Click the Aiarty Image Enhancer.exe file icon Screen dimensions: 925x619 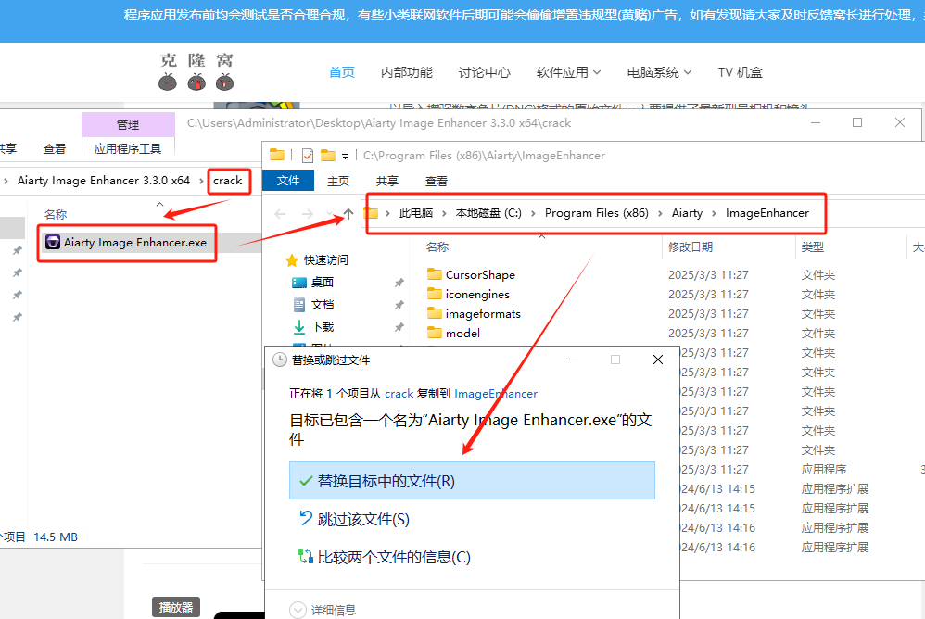(x=54, y=243)
